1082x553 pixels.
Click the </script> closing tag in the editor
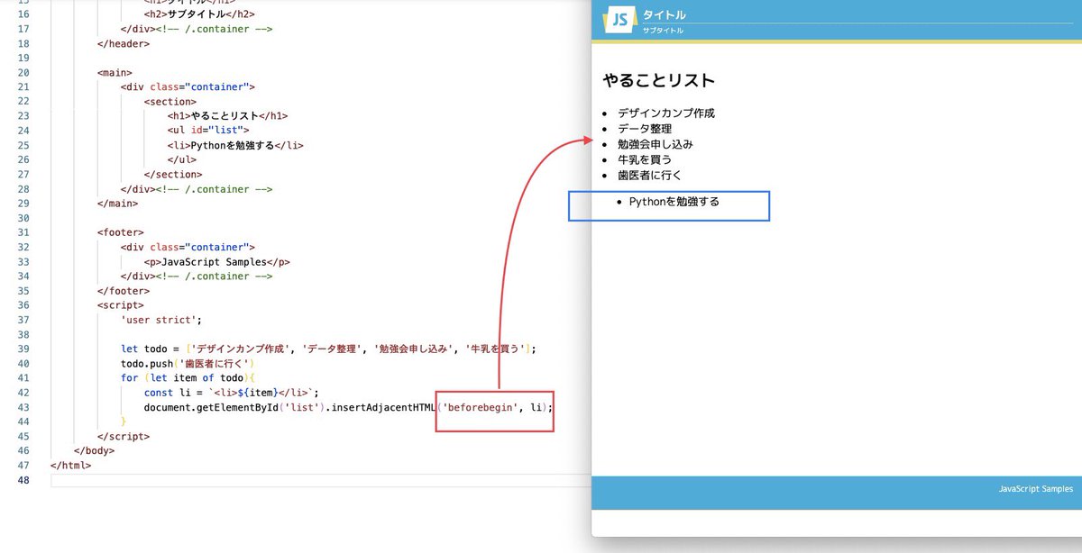click(x=124, y=436)
